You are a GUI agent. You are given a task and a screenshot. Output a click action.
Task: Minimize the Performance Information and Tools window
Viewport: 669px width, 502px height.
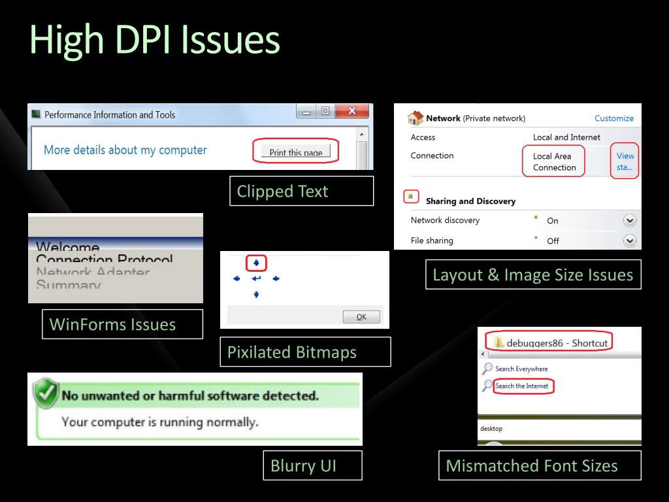pos(306,112)
